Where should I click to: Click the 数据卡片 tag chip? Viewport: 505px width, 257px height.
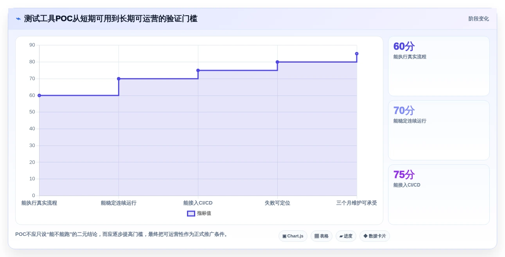pyautogui.click(x=375, y=236)
